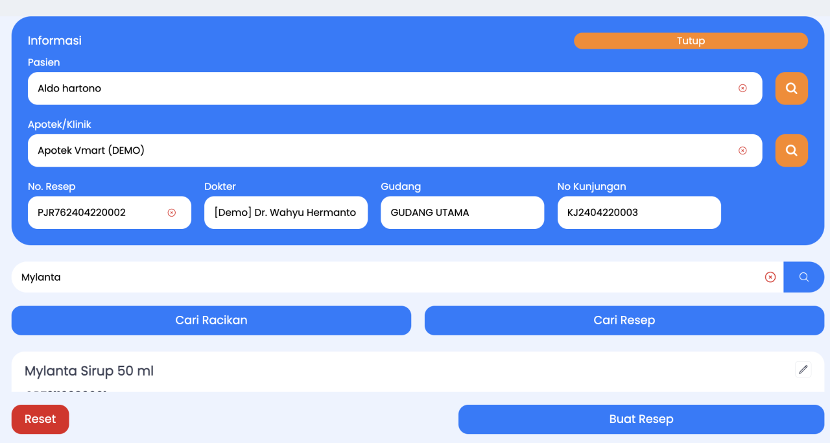Focus the Mylanta product search box
The width and height of the screenshot is (830, 443).
tap(397, 277)
